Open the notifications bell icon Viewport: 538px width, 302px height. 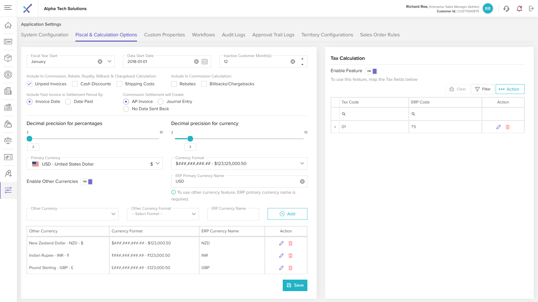coord(519,9)
